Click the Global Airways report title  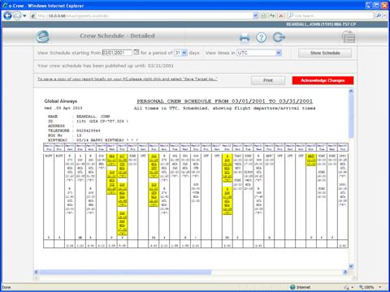[61, 101]
